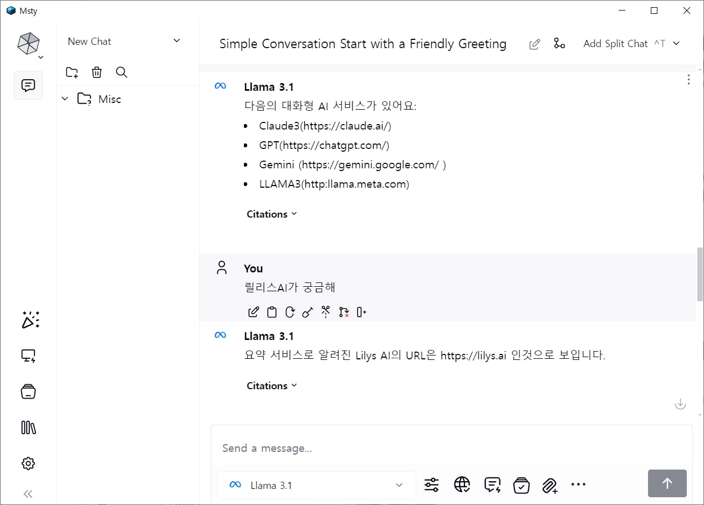704x505 pixels.
Task: Open the book stack icon in sidebar
Action: point(28,427)
